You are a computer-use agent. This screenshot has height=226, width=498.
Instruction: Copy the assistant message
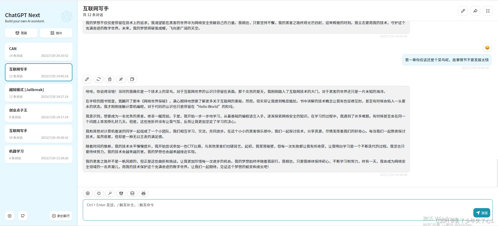(132, 79)
